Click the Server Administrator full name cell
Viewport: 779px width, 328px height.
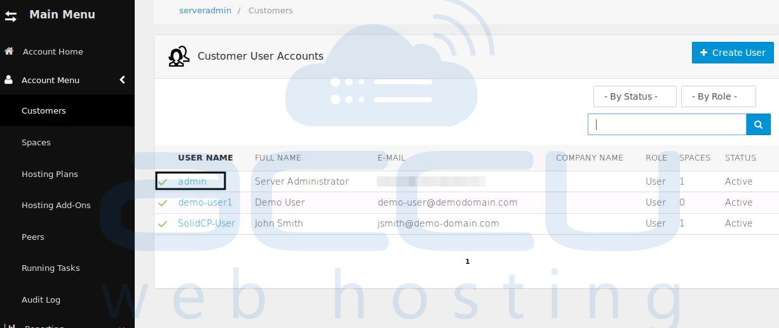tap(302, 181)
